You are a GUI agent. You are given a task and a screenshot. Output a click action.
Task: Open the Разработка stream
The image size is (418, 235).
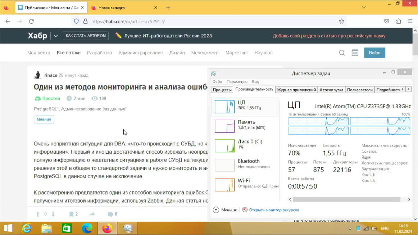click(x=99, y=53)
